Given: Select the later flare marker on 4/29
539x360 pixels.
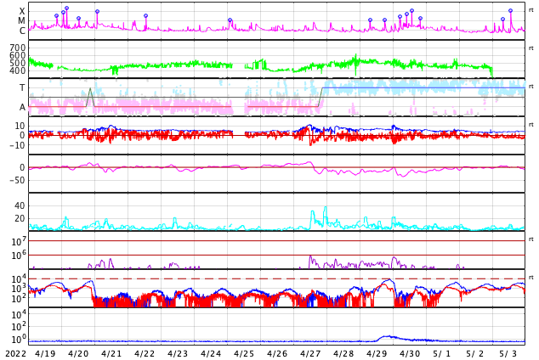Looking at the screenshot, I should (384, 20).
